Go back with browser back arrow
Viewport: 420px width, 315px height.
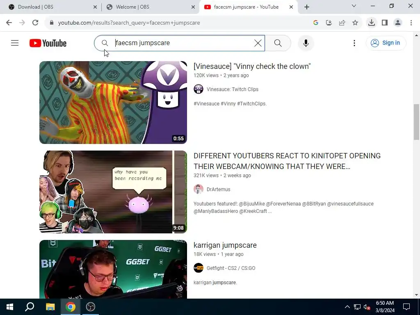click(9, 23)
